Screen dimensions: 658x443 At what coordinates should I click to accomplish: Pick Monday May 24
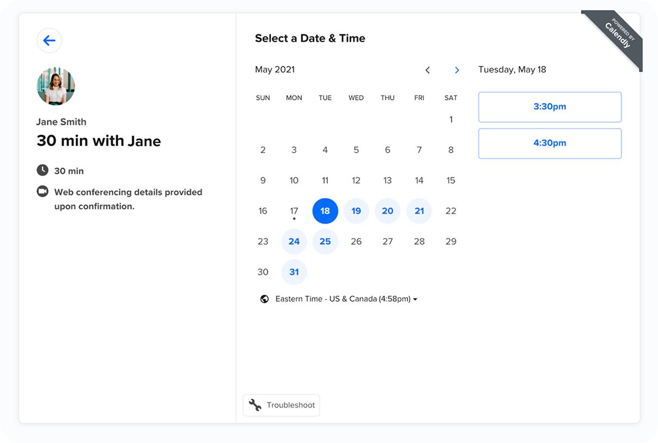click(294, 241)
